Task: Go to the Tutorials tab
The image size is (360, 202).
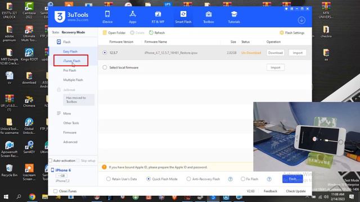Action: tap(234, 17)
